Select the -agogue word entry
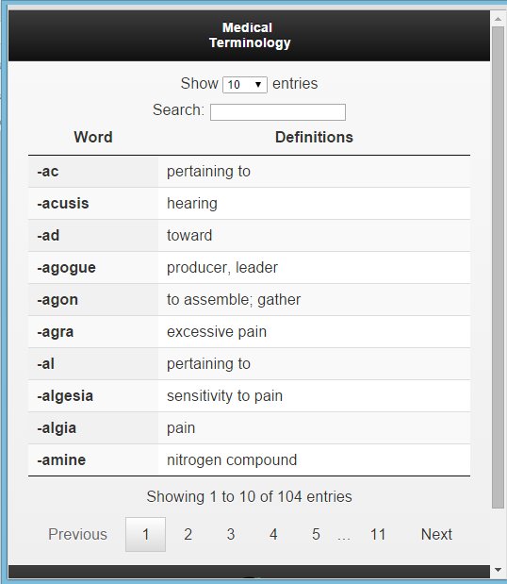The height and width of the screenshot is (584, 507). [x=66, y=267]
